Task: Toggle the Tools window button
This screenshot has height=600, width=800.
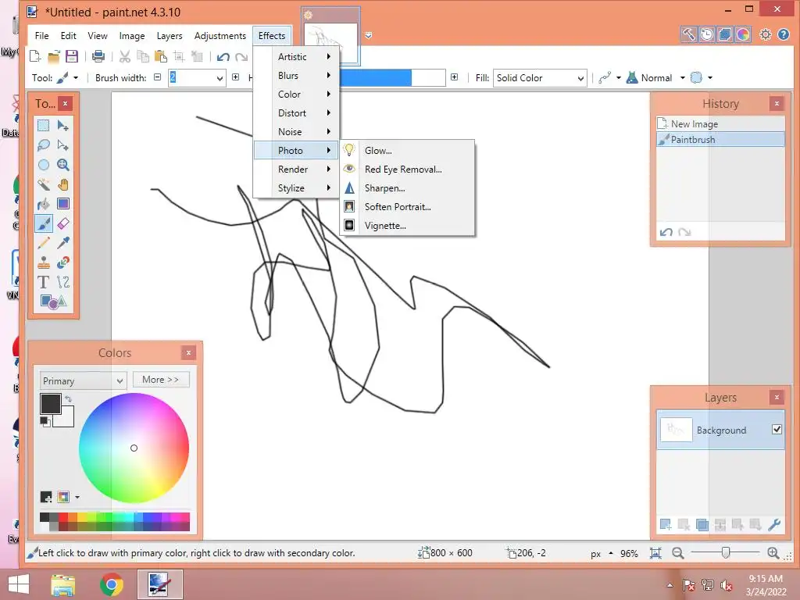Action: 688,34
